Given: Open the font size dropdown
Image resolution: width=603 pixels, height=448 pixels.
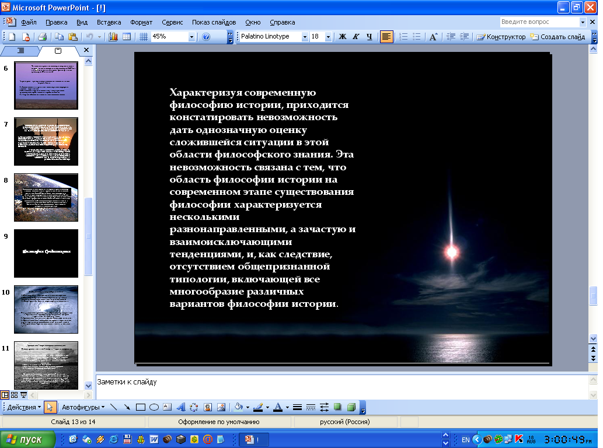Looking at the screenshot, I should point(328,37).
